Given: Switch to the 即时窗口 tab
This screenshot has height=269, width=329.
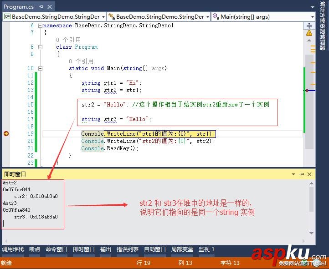Looking at the screenshot, I should tap(84, 249).
